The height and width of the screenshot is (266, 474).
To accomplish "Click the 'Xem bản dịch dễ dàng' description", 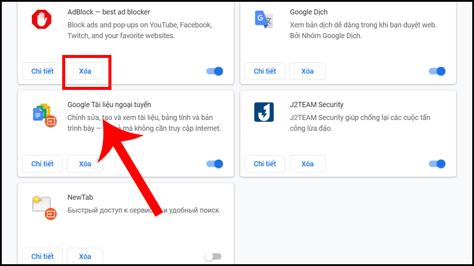I will pyautogui.click(x=363, y=30).
